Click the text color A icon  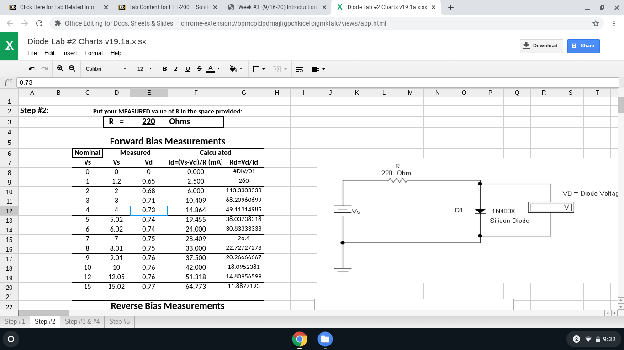pyautogui.click(x=211, y=69)
